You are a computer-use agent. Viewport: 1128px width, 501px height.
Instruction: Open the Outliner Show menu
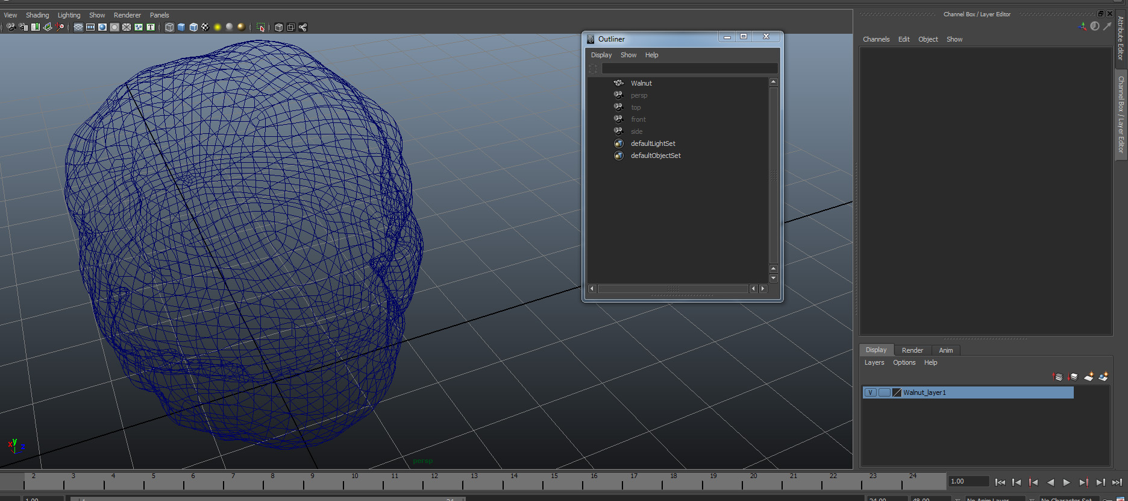(x=628, y=55)
